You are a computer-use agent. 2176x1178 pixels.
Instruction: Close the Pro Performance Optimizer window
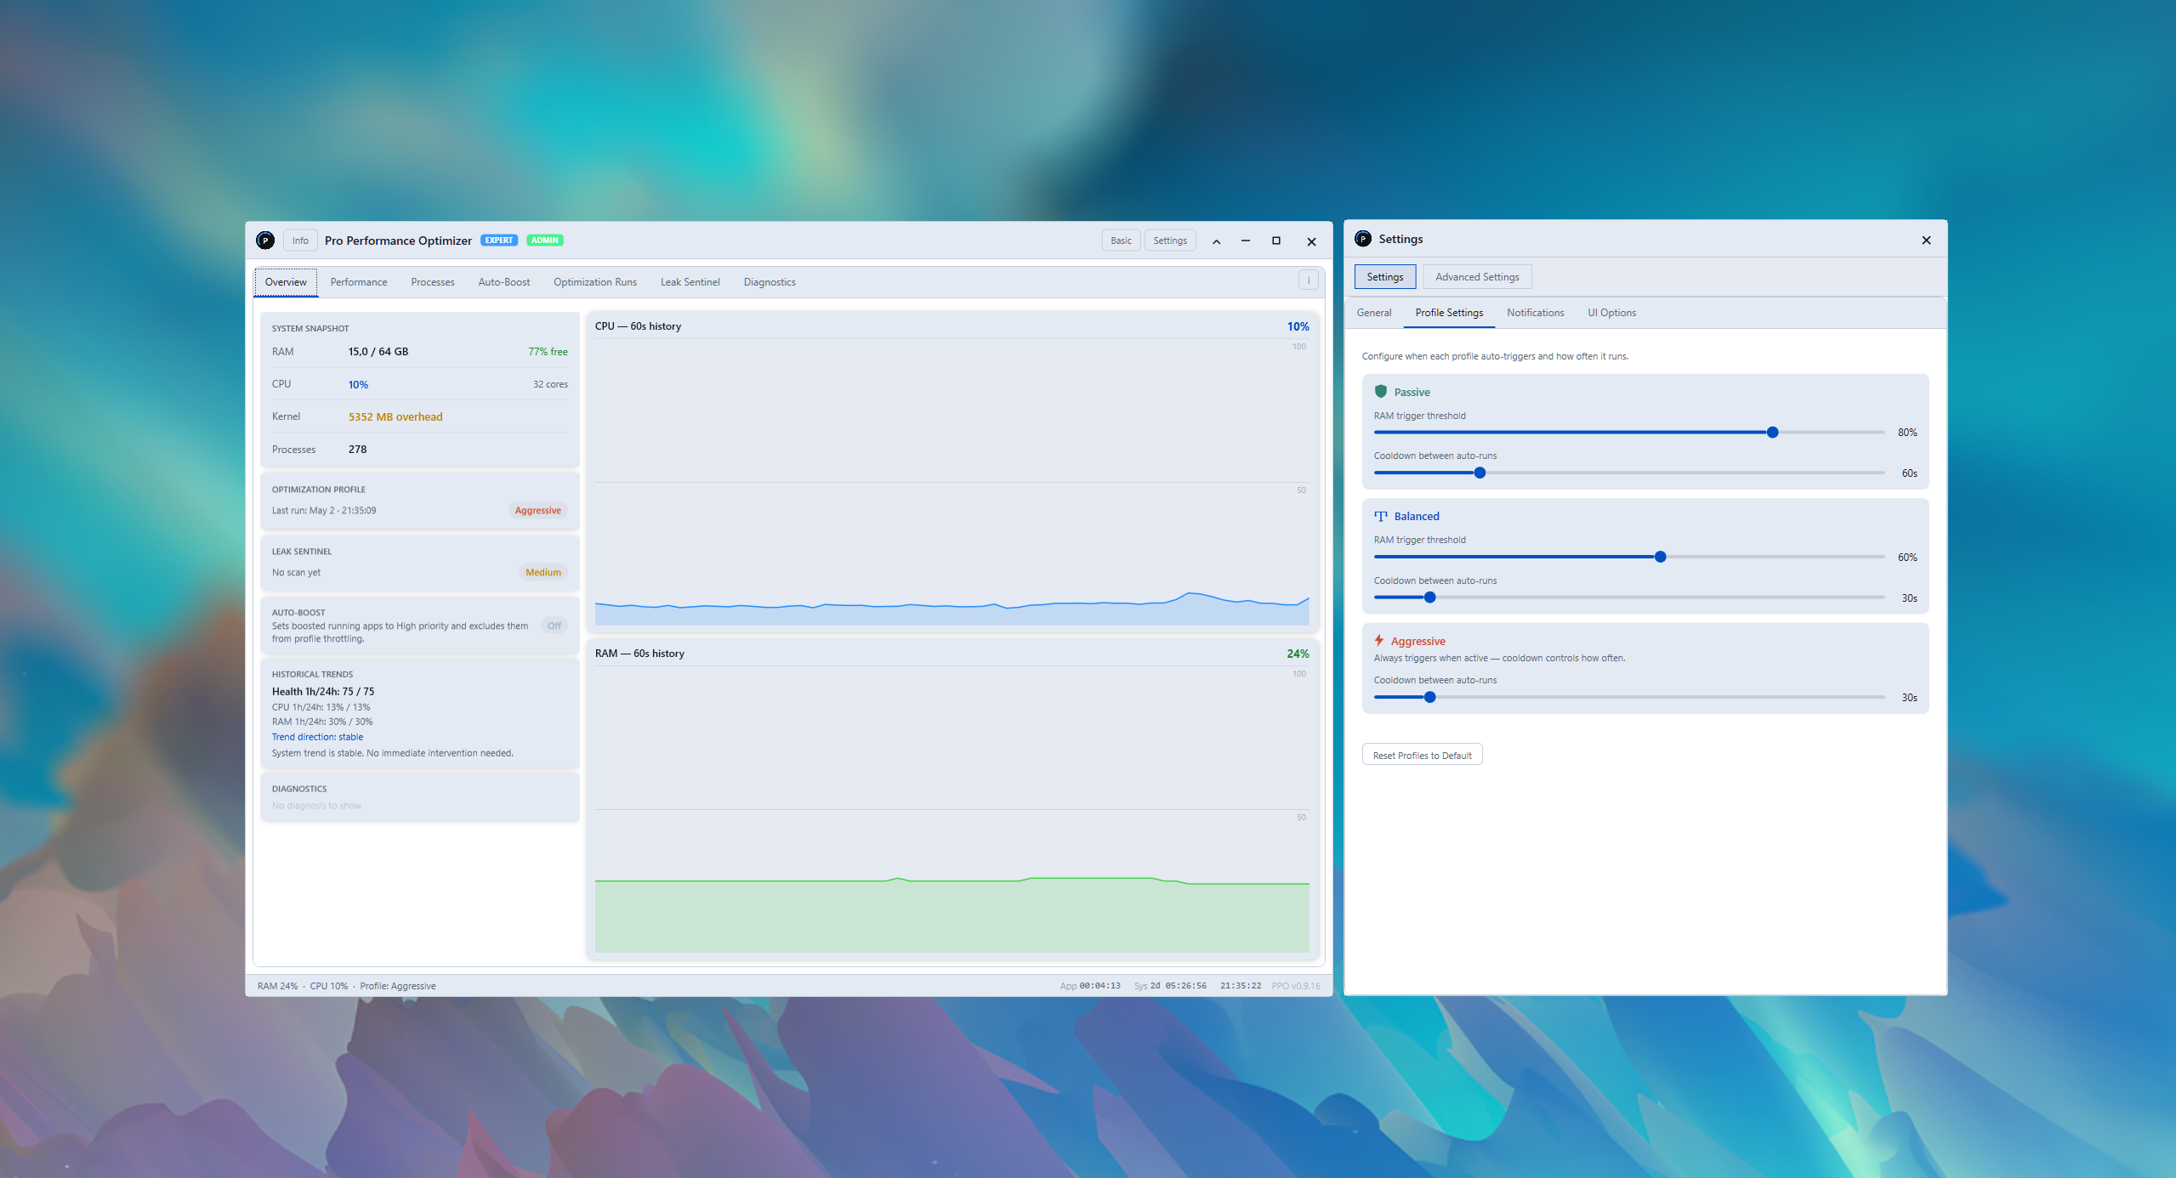click(x=1311, y=241)
